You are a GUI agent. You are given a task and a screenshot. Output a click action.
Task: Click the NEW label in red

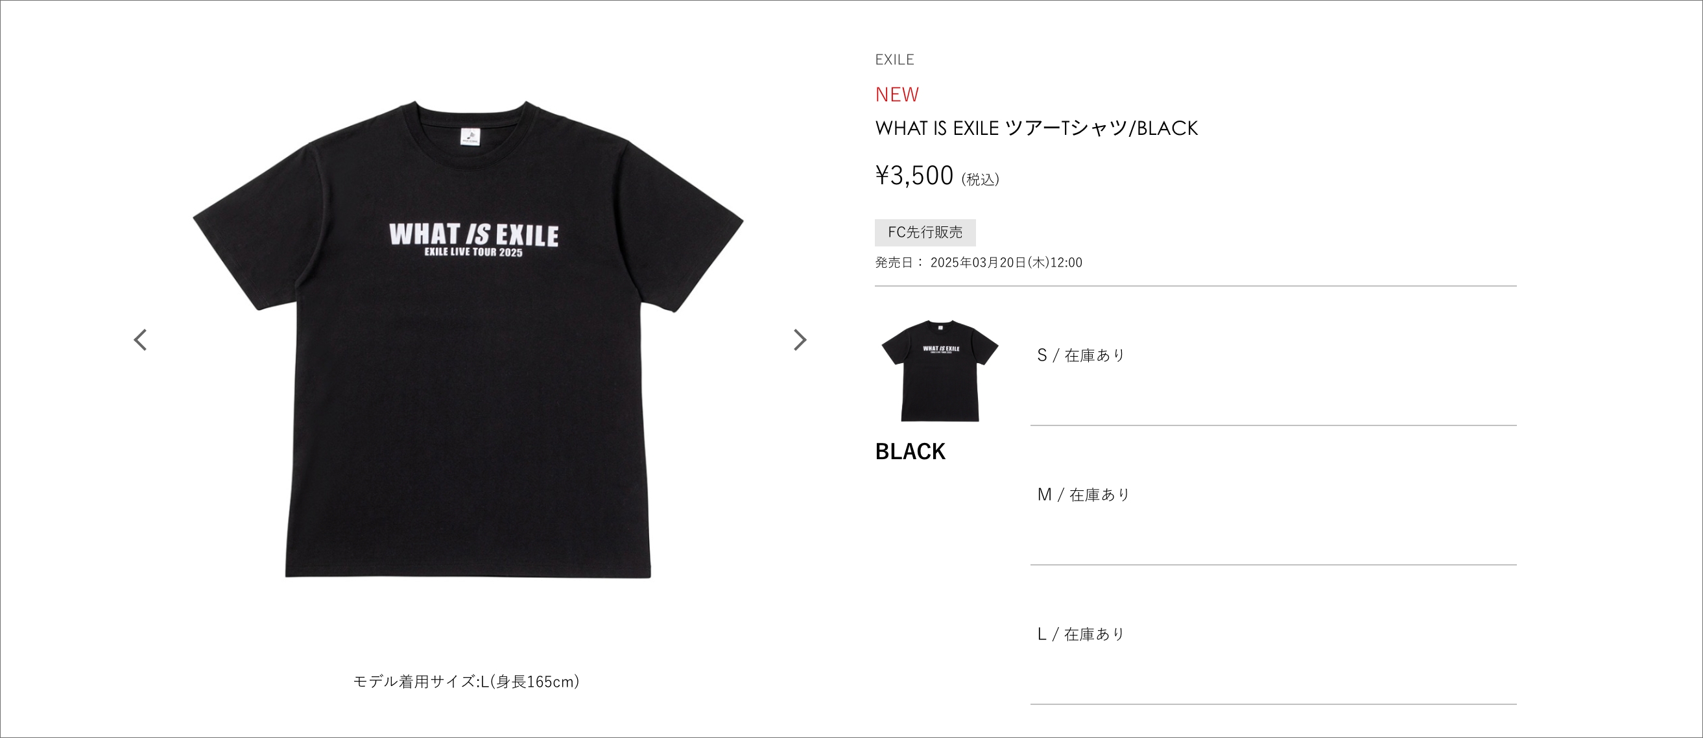(x=896, y=95)
